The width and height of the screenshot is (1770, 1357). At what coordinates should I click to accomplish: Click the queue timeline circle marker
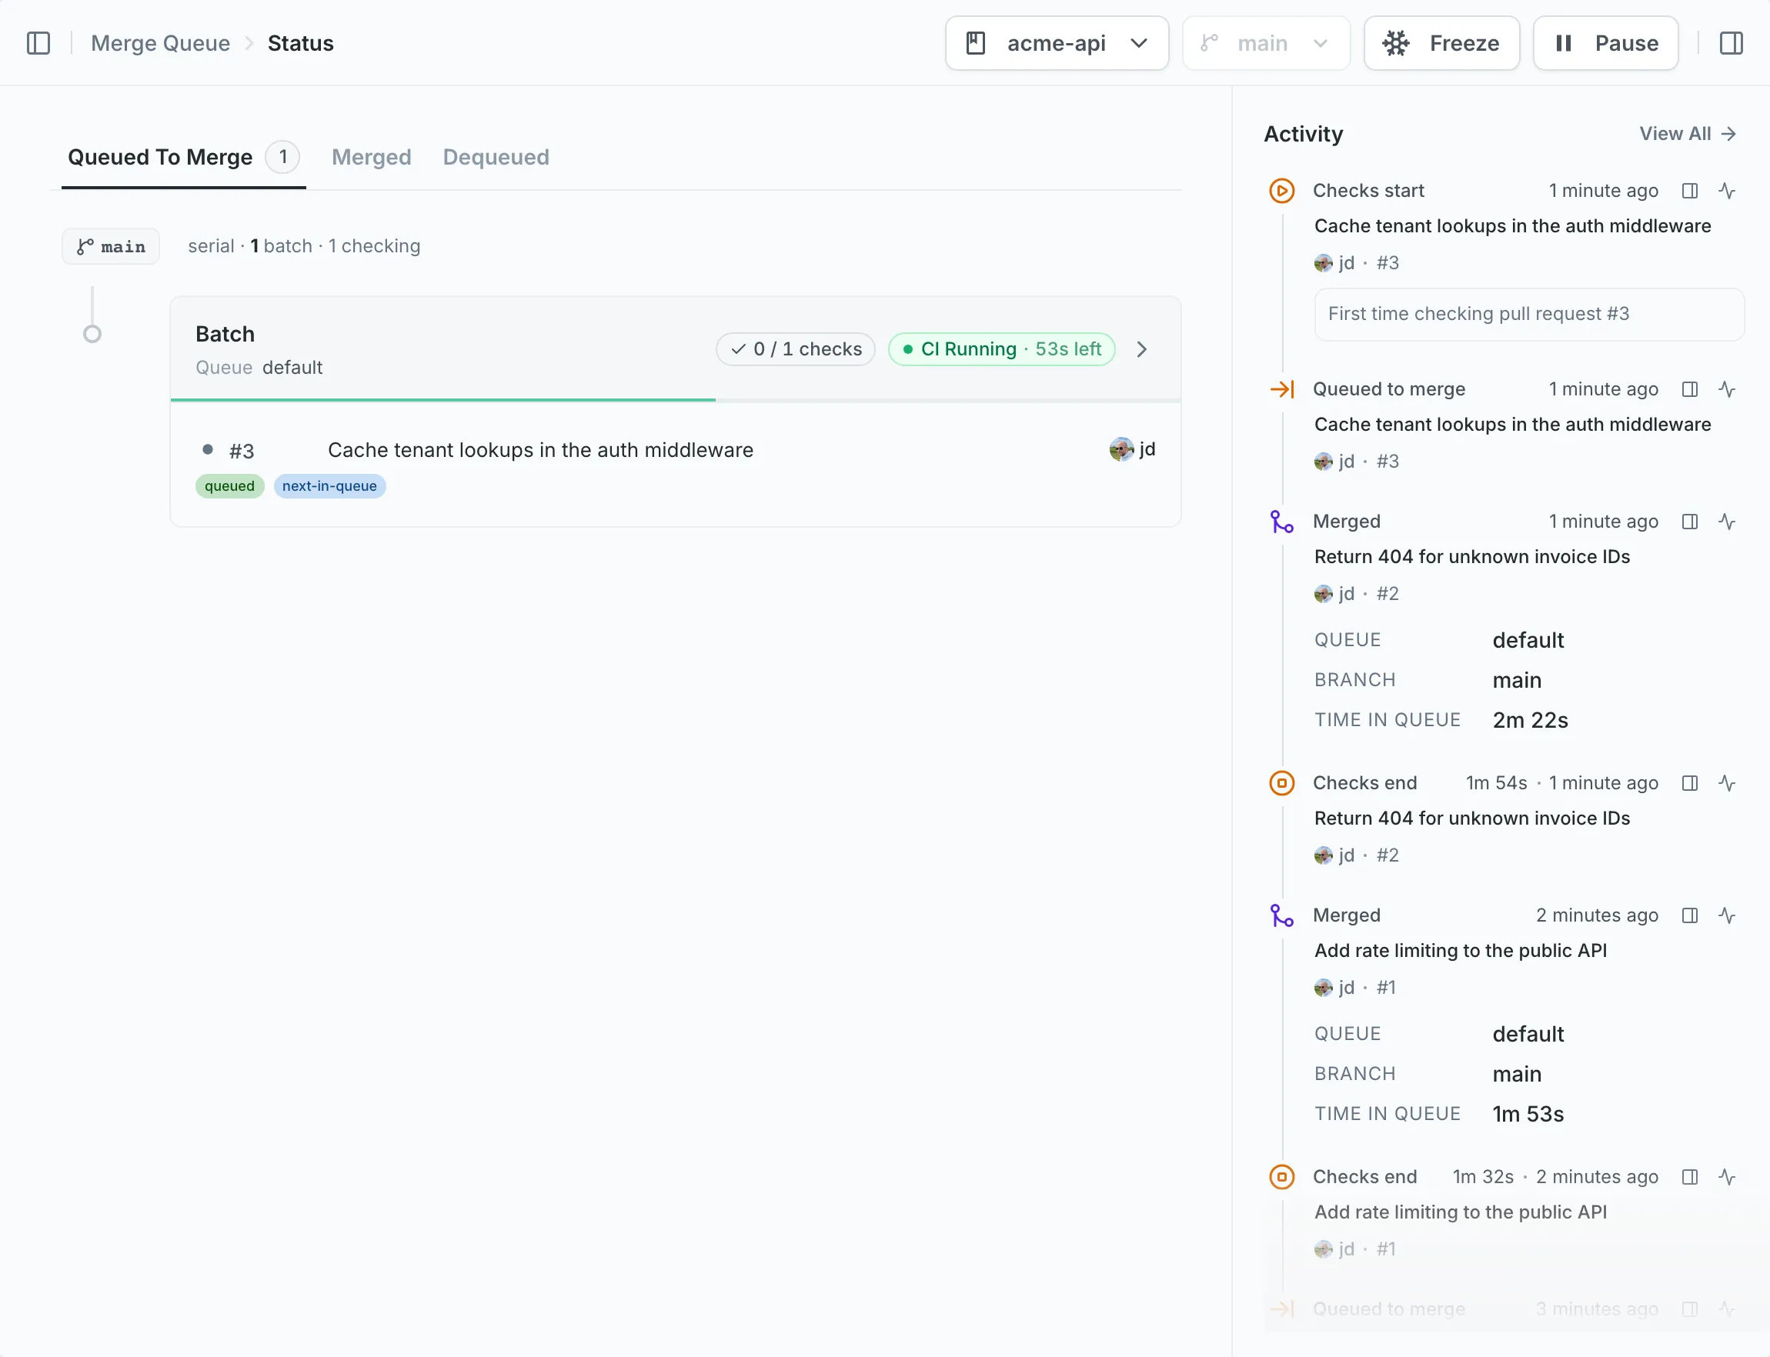pyautogui.click(x=92, y=334)
